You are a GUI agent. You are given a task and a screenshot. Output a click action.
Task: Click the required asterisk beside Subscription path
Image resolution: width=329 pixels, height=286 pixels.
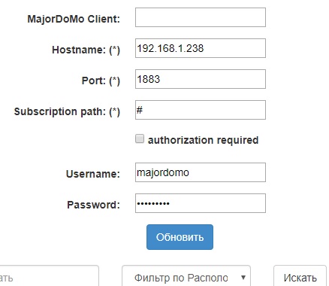click(115, 111)
